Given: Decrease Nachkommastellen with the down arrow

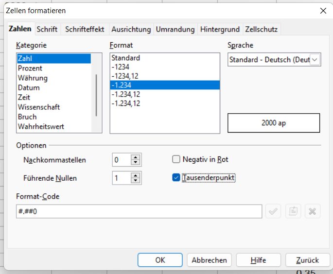Looking at the screenshot, I should point(136,162).
